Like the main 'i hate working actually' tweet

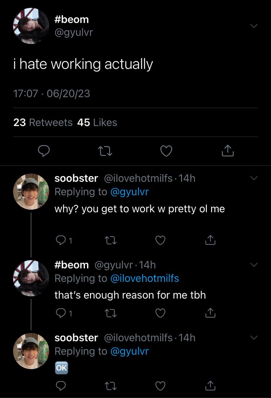[166, 152]
